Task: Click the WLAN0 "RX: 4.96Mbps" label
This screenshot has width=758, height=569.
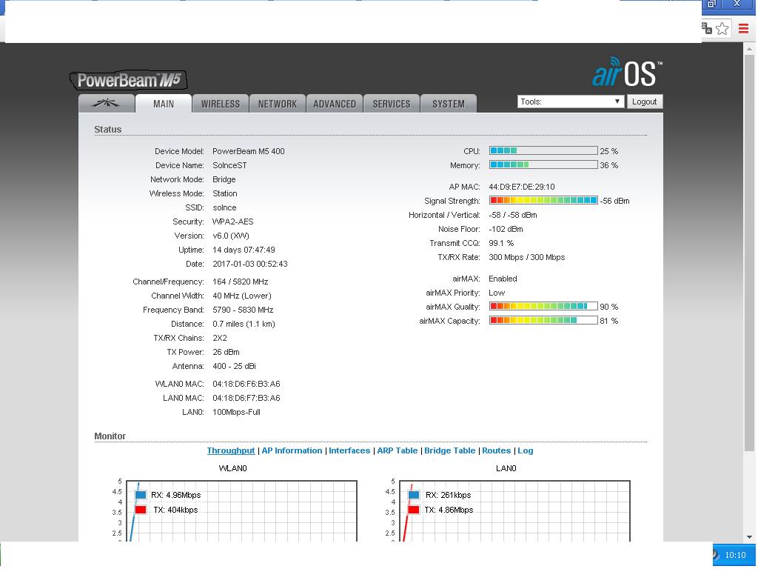Action: (x=175, y=495)
